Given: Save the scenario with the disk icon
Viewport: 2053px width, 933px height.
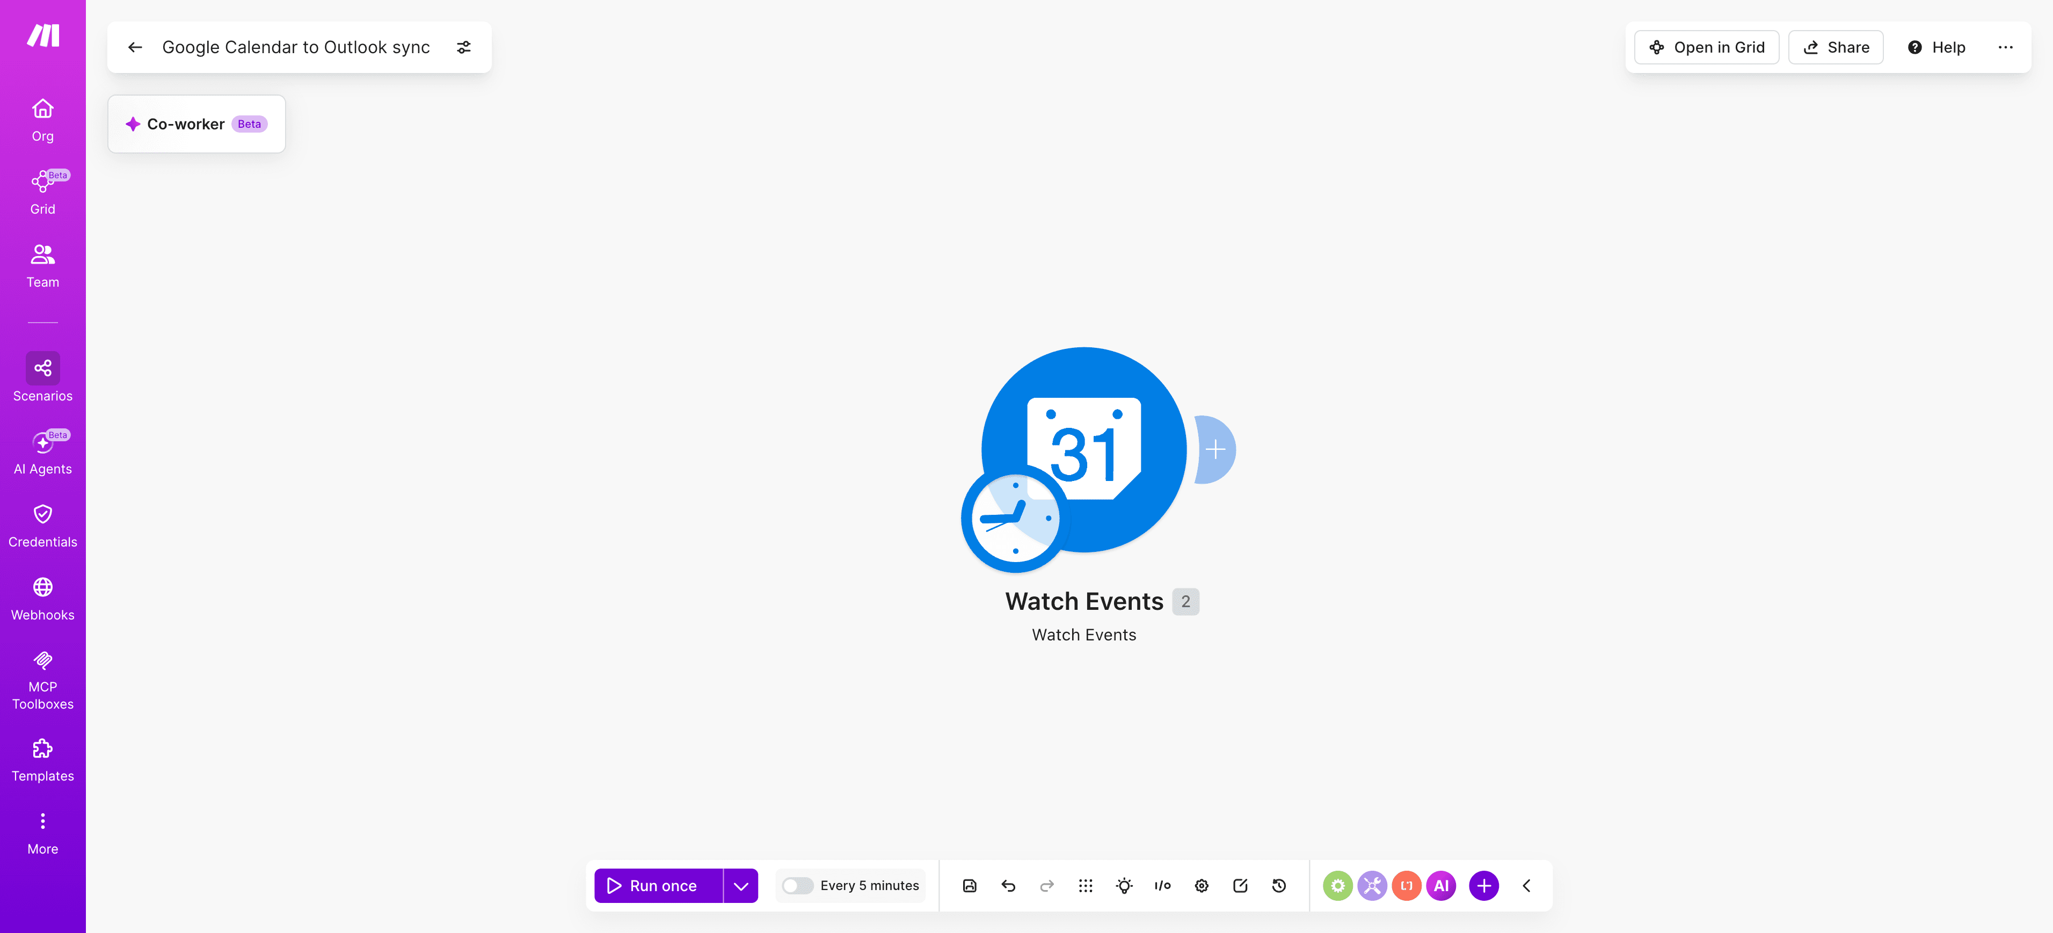Looking at the screenshot, I should (969, 885).
